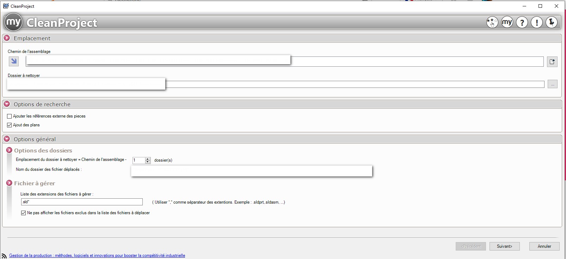The height and width of the screenshot is (259, 566).
Task: Maximize the CleanProject window
Action: (x=540, y=6)
